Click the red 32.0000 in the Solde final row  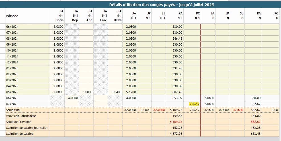pyautogui.click(x=159, y=110)
